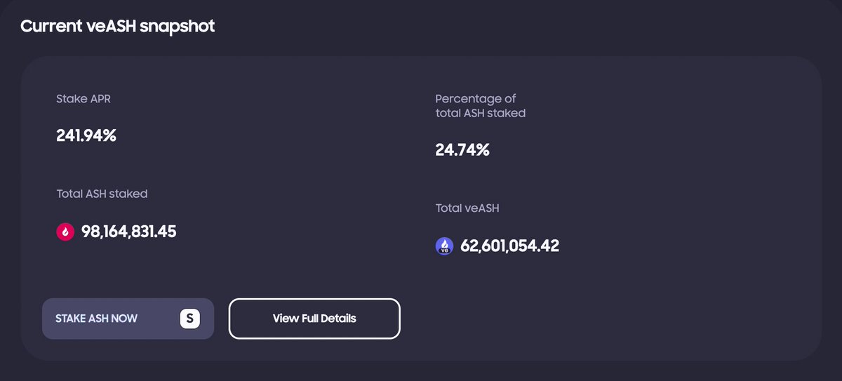
Task: Click the red ASH flame token icon
Action: 65,232
